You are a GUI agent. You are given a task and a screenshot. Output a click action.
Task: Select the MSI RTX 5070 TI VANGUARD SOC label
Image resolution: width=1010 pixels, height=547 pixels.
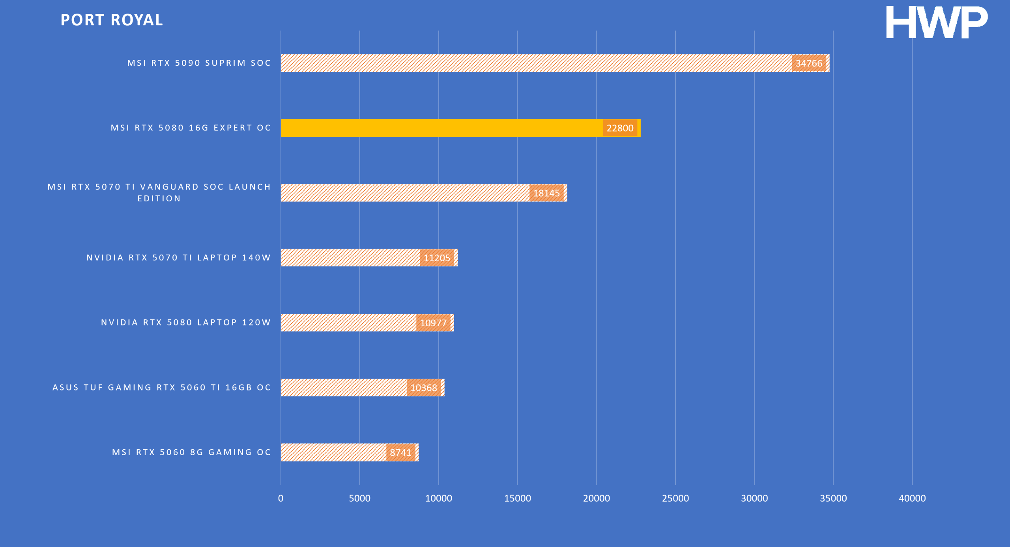pyautogui.click(x=159, y=193)
